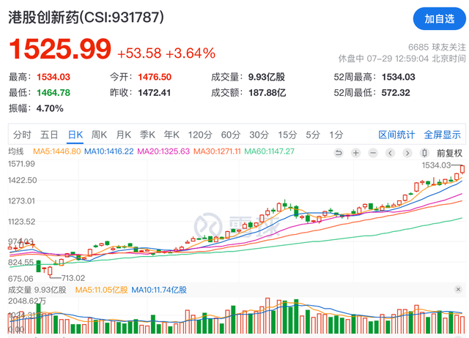Click the 成交额 value 187.88亿

tap(267, 93)
